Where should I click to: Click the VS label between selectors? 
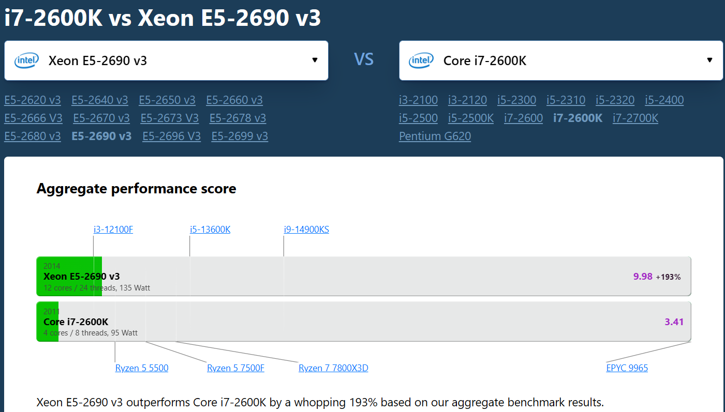[364, 59]
